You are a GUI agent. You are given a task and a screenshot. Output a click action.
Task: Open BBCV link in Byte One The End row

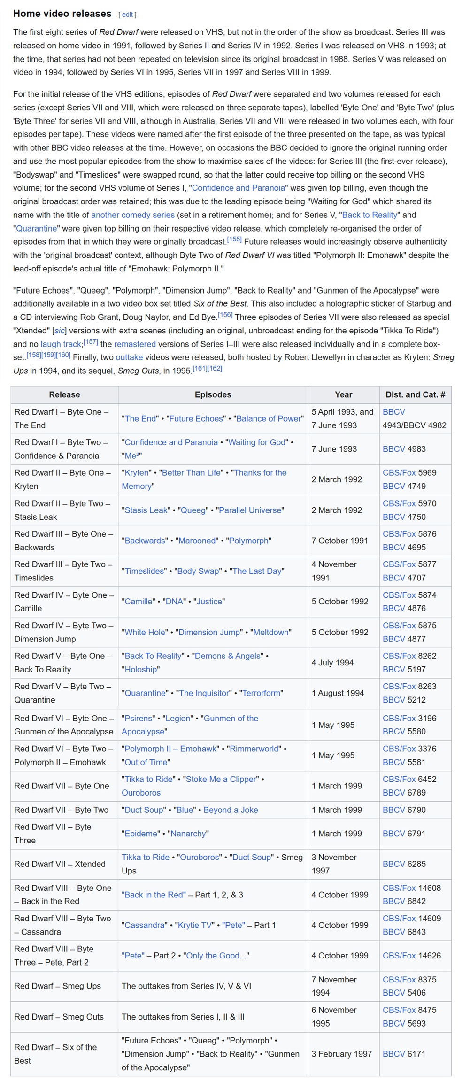tap(393, 412)
